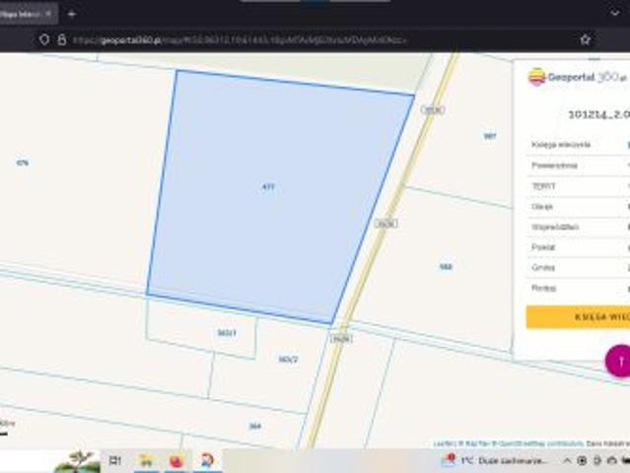Select parcel 363/2 on the map

[287, 360]
